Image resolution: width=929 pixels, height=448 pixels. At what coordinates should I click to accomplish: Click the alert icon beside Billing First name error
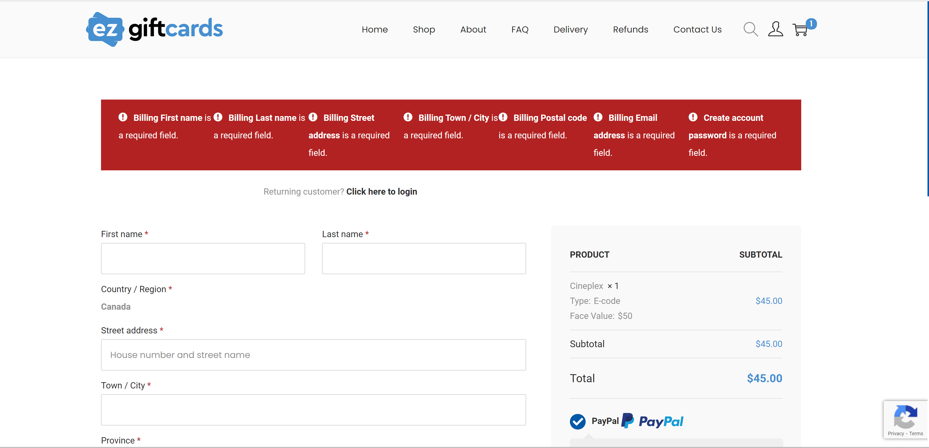[x=123, y=117]
